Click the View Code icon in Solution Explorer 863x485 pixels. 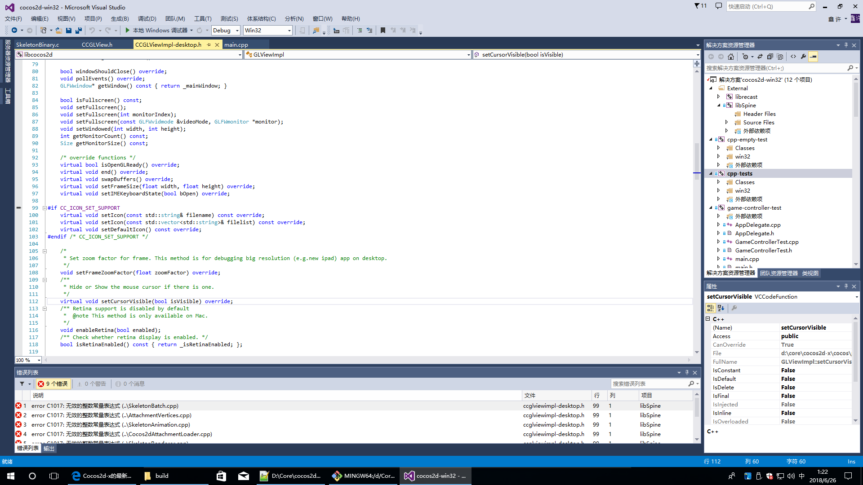[x=793, y=57]
